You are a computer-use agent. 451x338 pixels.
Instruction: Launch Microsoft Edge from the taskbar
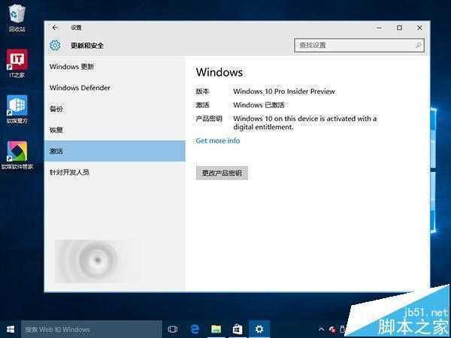(x=195, y=329)
